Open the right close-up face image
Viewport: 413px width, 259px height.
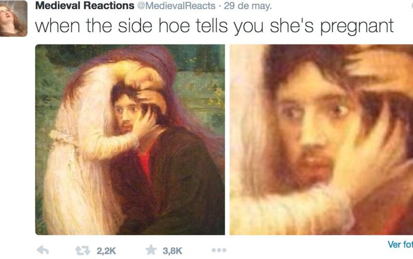click(321, 140)
